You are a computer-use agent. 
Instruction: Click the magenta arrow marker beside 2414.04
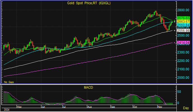(175, 43)
